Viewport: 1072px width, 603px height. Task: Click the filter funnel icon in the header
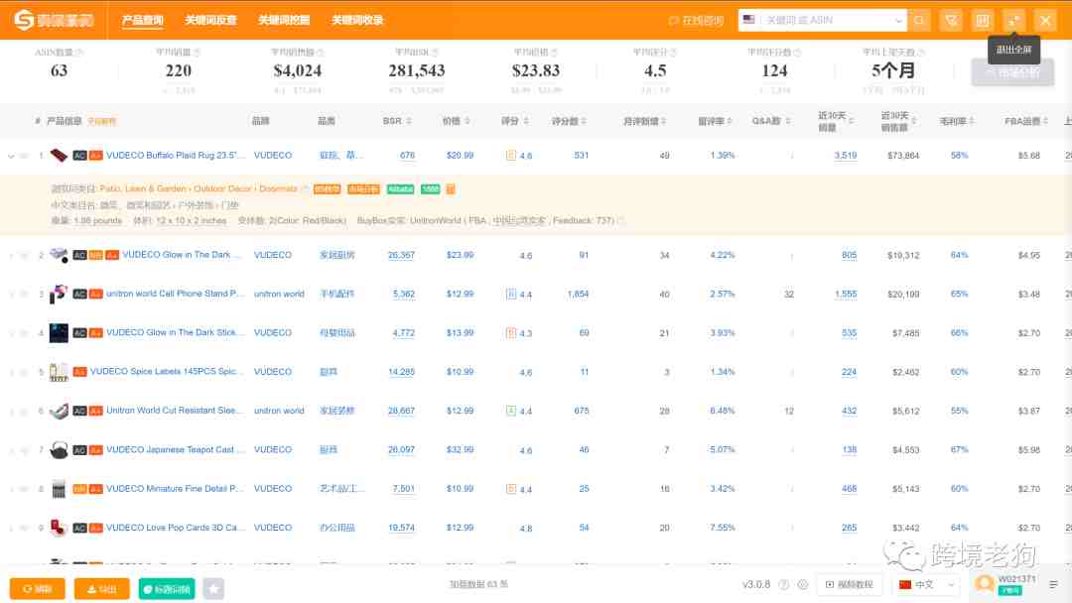pyautogui.click(x=951, y=21)
